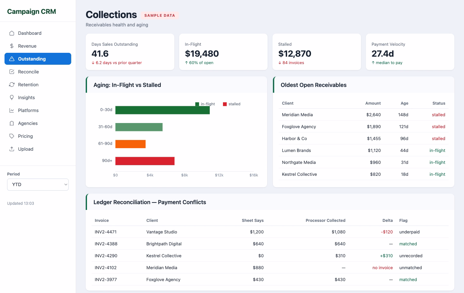Click the Processor Collected column header
The image size is (464, 293).
(325, 221)
